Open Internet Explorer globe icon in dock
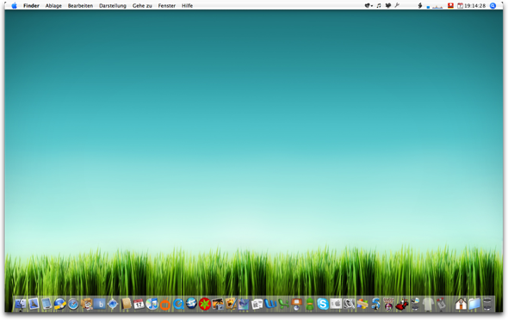 pos(60,304)
